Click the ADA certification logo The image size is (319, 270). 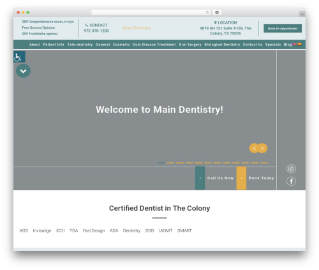click(x=114, y=230)
